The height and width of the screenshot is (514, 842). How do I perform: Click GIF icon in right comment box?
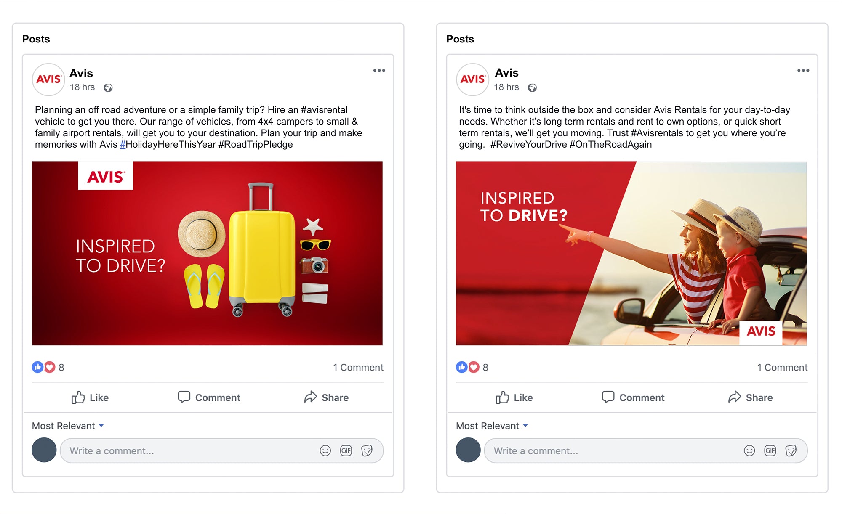coord(770,450)
